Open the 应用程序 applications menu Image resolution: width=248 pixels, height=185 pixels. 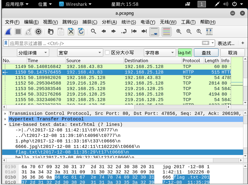click(x=17, y=4)
